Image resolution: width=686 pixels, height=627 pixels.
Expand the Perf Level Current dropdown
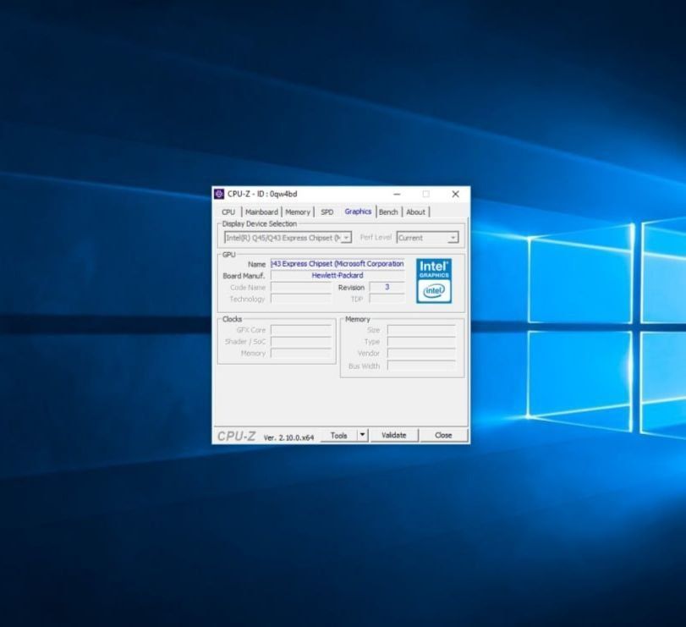[427, 238]
